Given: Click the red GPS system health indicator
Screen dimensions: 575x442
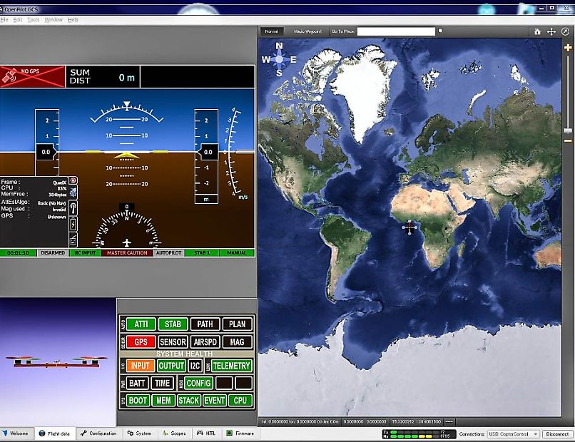Looking at the screenshot, I should [141, 342].
